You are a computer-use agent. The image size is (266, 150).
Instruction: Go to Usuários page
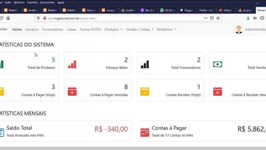[32, 30]
